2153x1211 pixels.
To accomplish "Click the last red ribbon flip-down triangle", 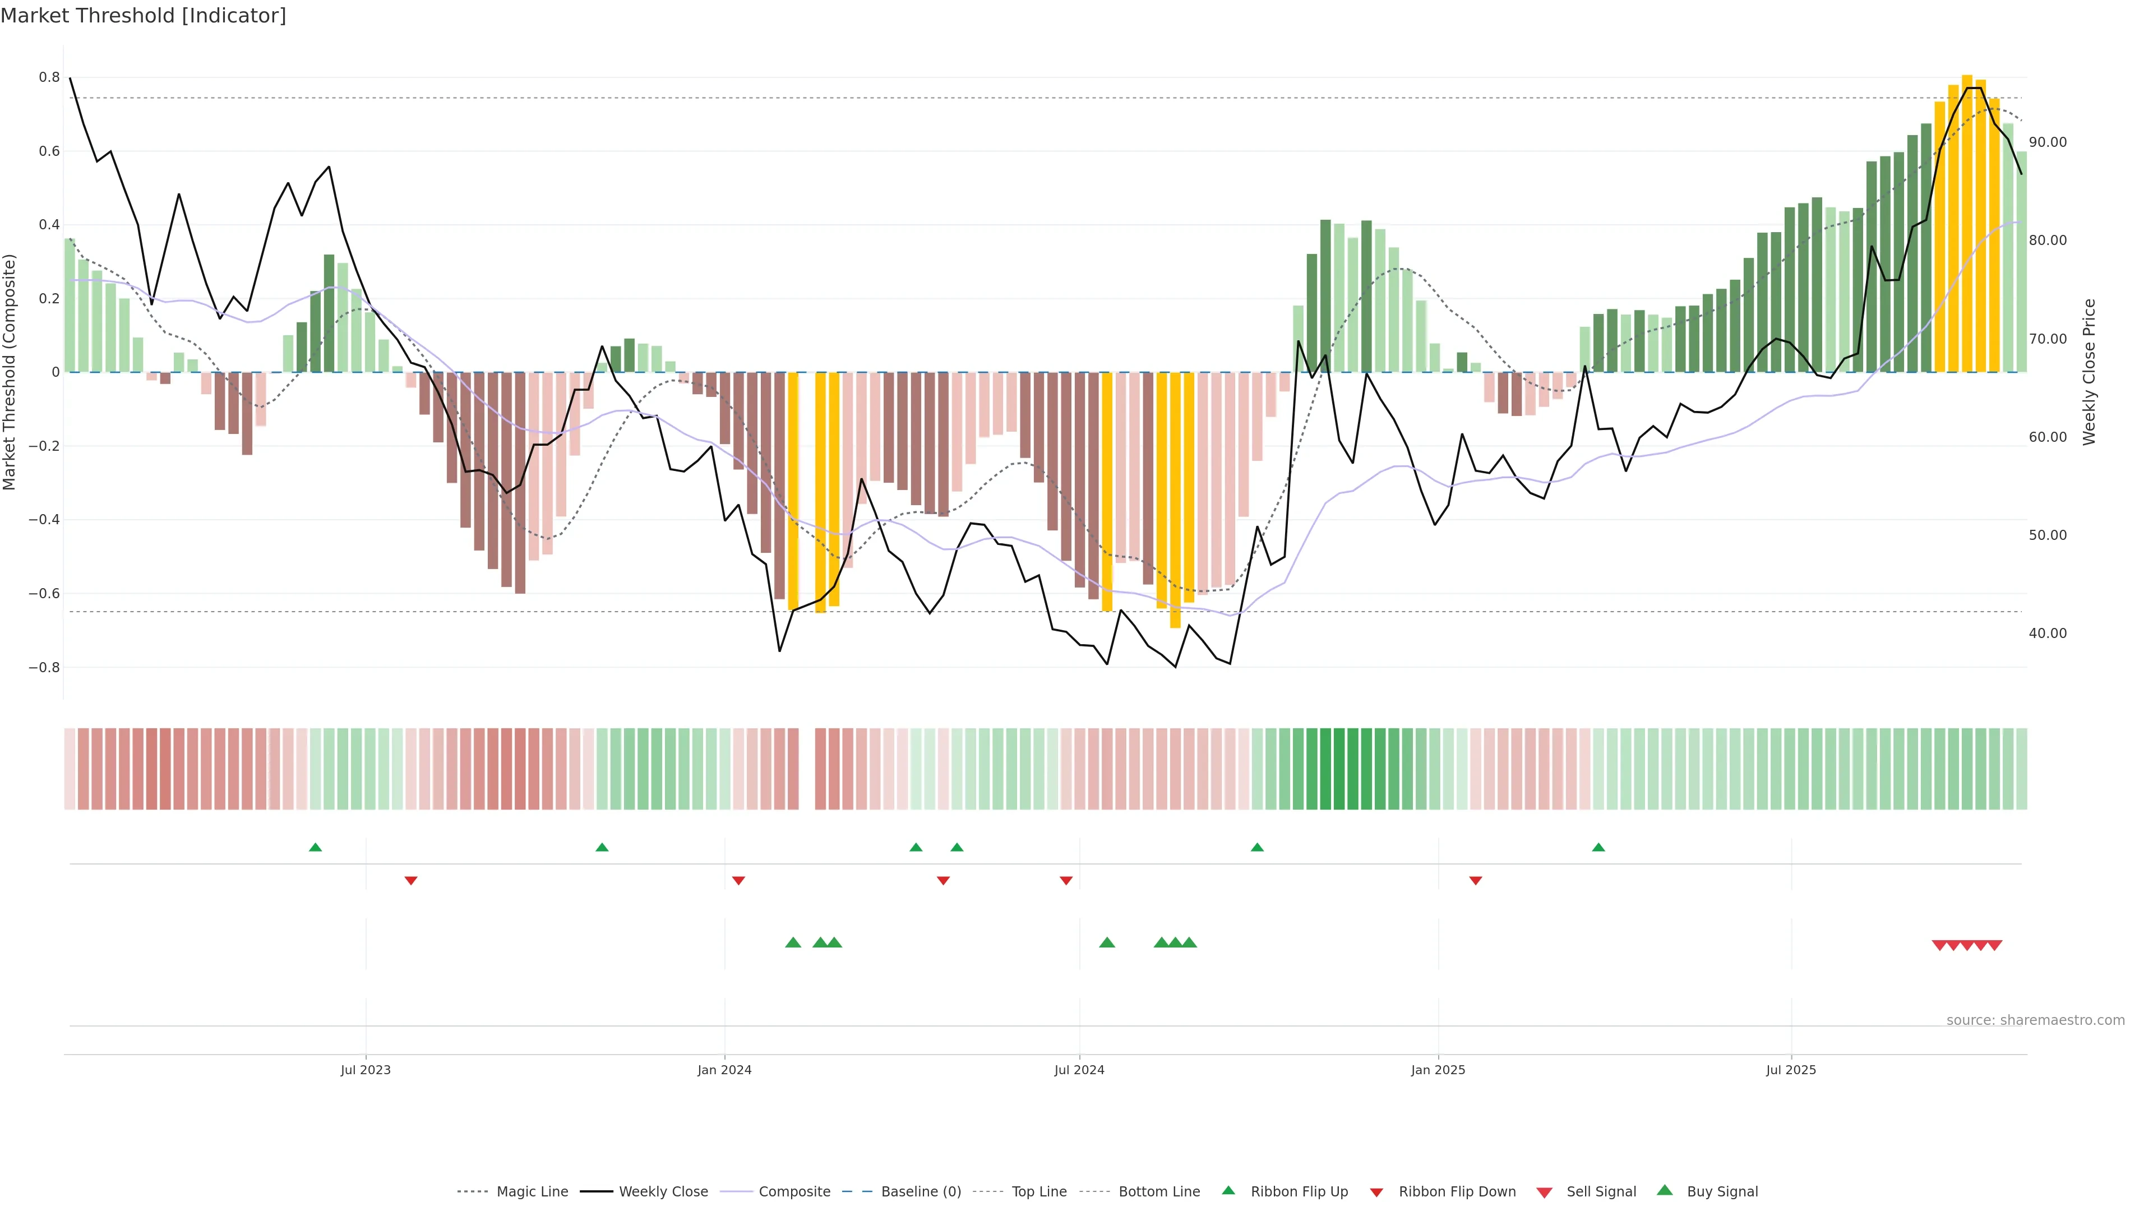I will click(1475, 881).
